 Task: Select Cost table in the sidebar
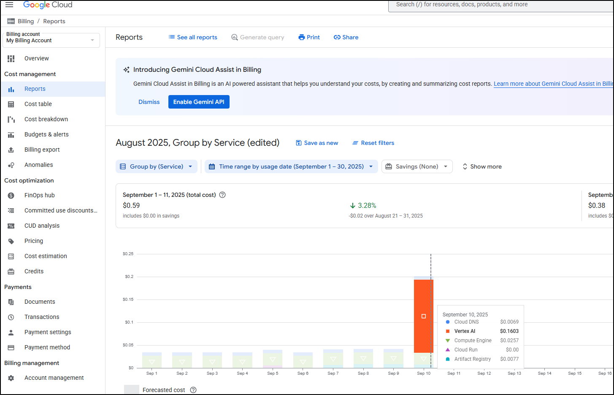tap(38, 104)
